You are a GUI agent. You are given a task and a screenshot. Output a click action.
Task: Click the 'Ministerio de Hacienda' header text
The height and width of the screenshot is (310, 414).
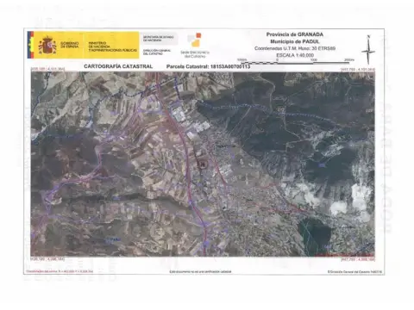112,46
